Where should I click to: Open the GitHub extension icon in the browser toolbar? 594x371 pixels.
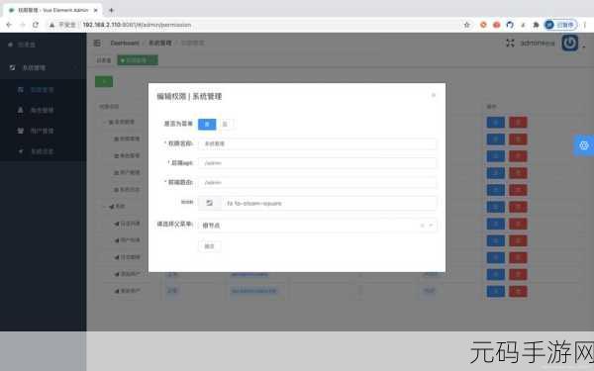(510, 25)
